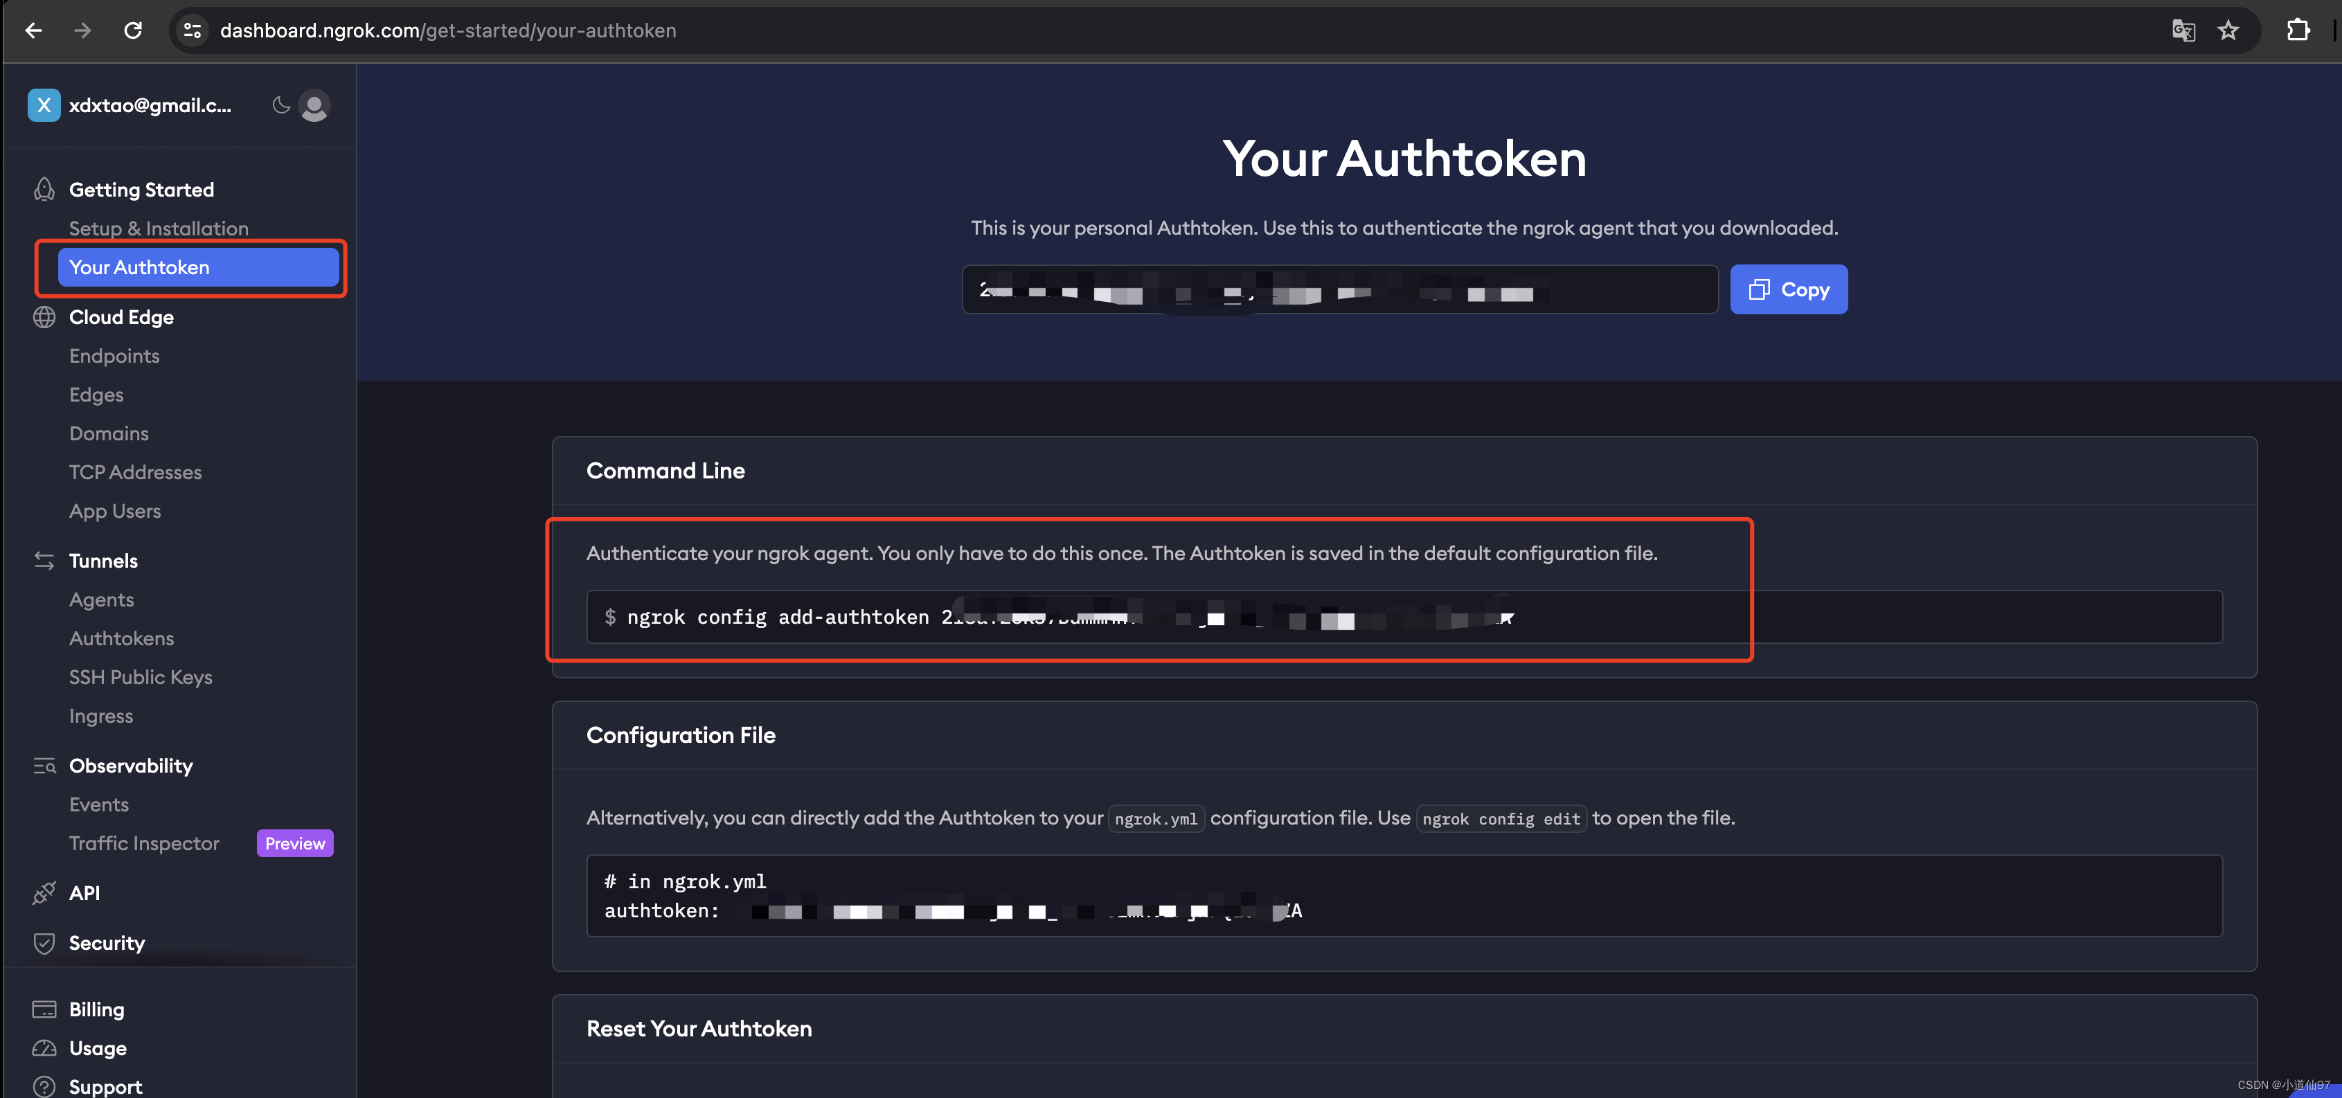Viewport: 2342px width, 1098px height.
Task: Click the Support question-mark icon
Action: coord(44,1086)
